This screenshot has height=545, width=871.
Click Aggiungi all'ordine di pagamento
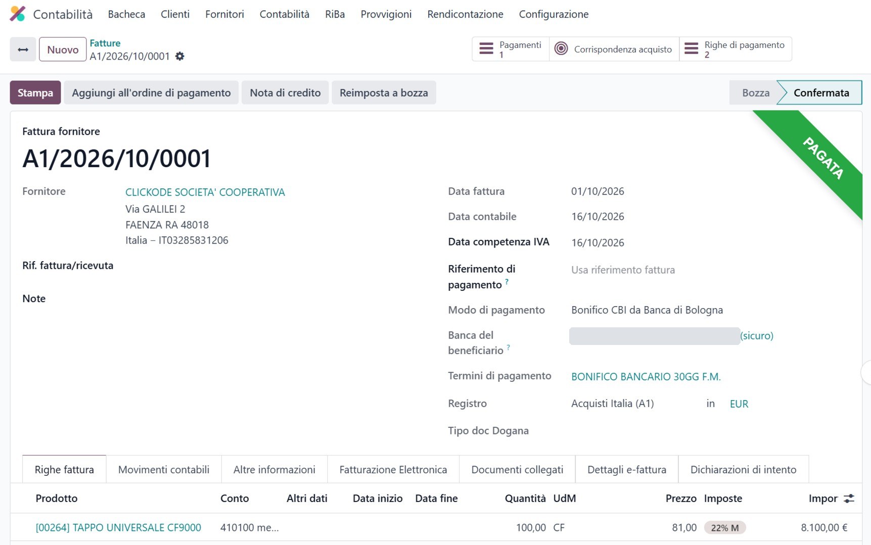coord(151,92)
